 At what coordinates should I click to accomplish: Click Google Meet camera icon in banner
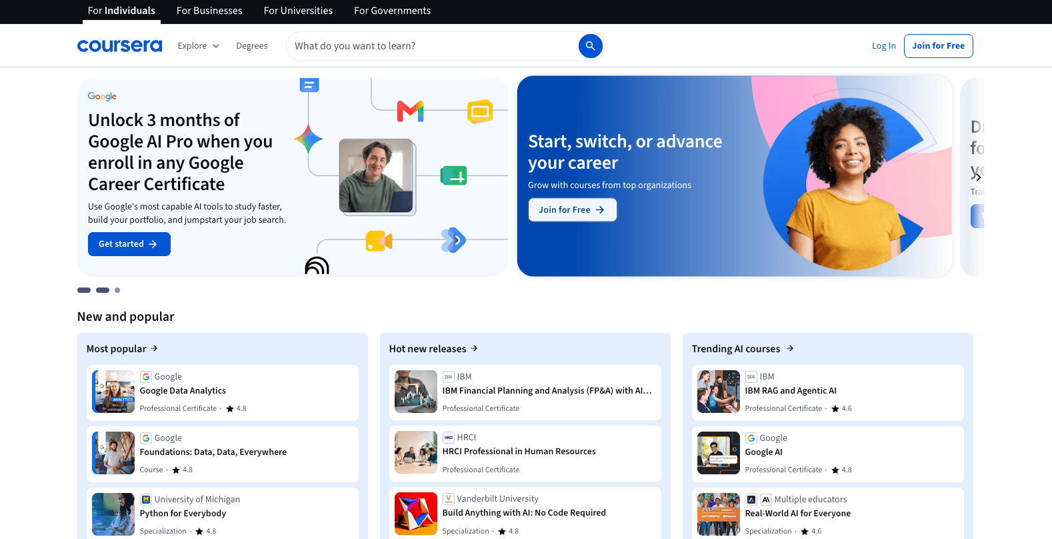pyautogui.click(x=379, y=241)
